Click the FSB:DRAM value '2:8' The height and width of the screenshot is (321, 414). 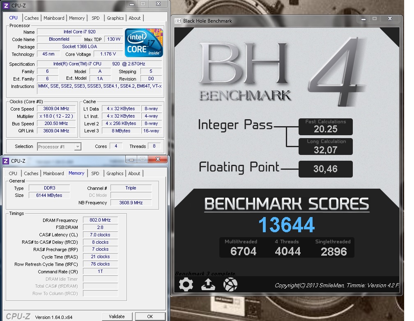coord(100,227)
